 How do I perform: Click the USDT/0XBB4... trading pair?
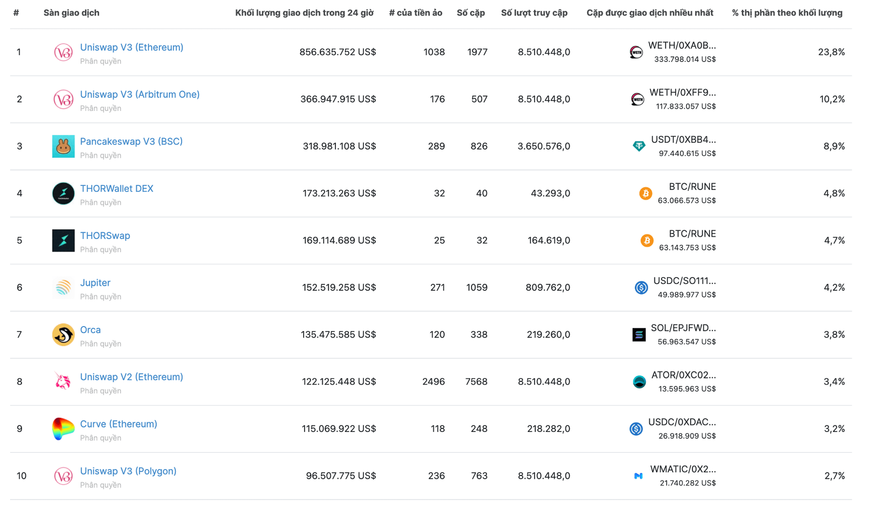[x=684, y=139]
